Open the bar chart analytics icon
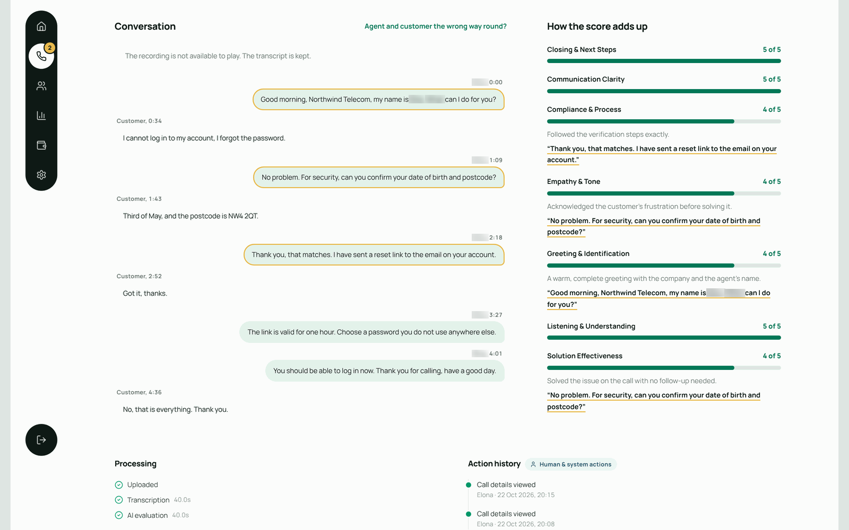 41,116
